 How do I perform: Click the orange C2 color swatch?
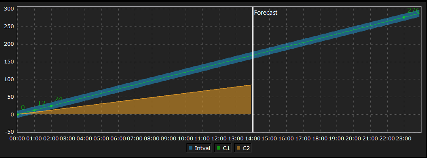(x=238, y=148)
